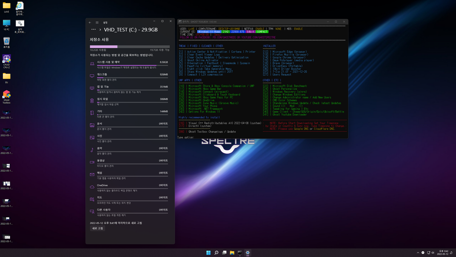This screenshot has width=456, height=257.
Task: Open Task View on taskbar
Action: [224, 253]
